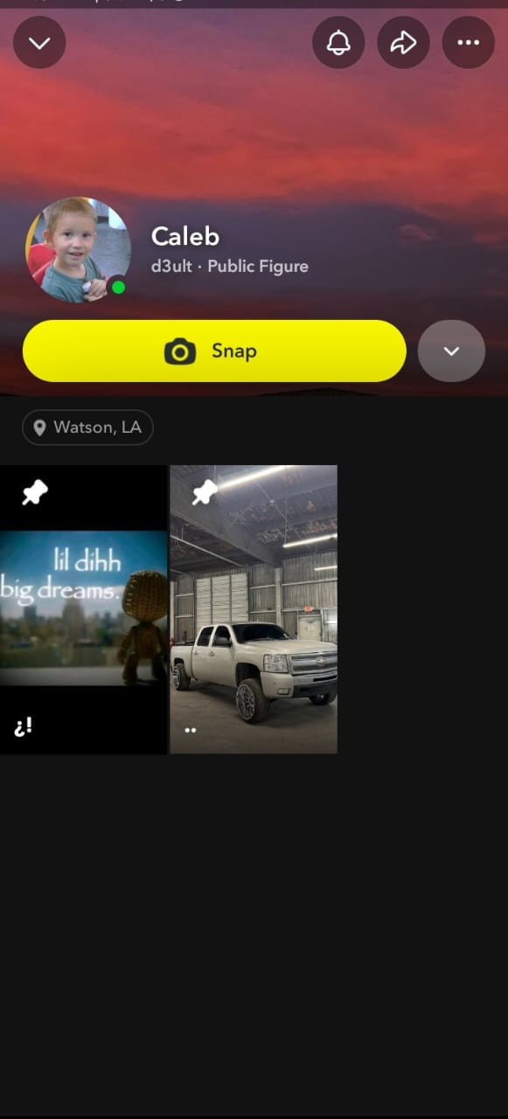Tap the notification bell icon
This screenshot has width=508, height=1119.
tap(338, 42)
